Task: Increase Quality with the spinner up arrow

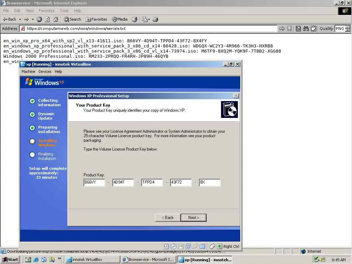Action: click(x=348, y=27)
